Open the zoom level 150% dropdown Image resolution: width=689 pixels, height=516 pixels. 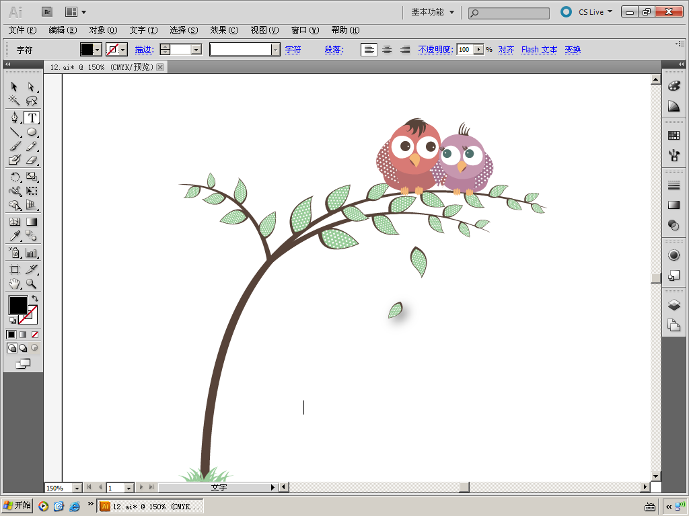coord(76,488)
